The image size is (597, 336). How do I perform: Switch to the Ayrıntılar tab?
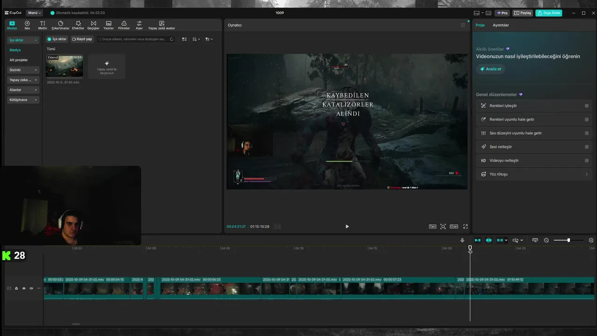[501, 25]
